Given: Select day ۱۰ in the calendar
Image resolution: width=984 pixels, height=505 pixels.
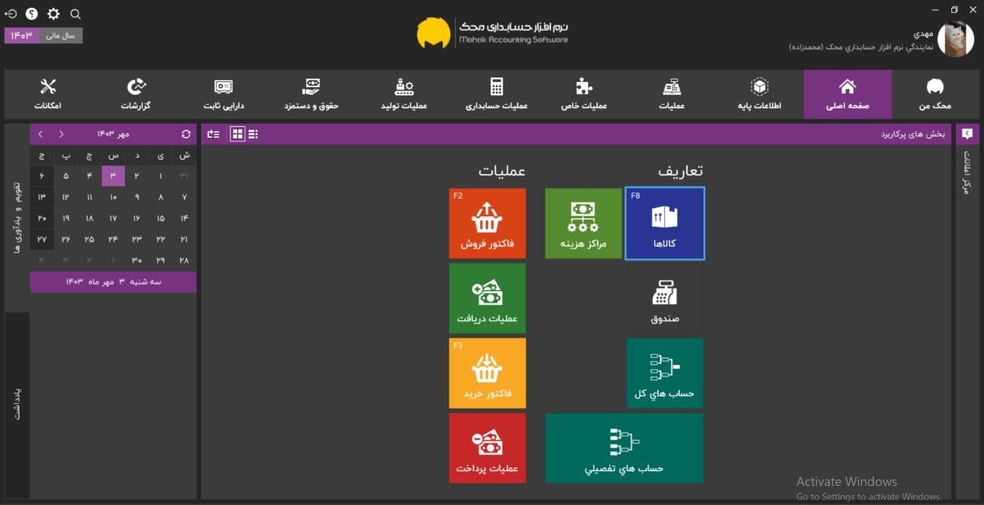Looking at the screenshot, I should pyautogui.click(x=113, y=197).
